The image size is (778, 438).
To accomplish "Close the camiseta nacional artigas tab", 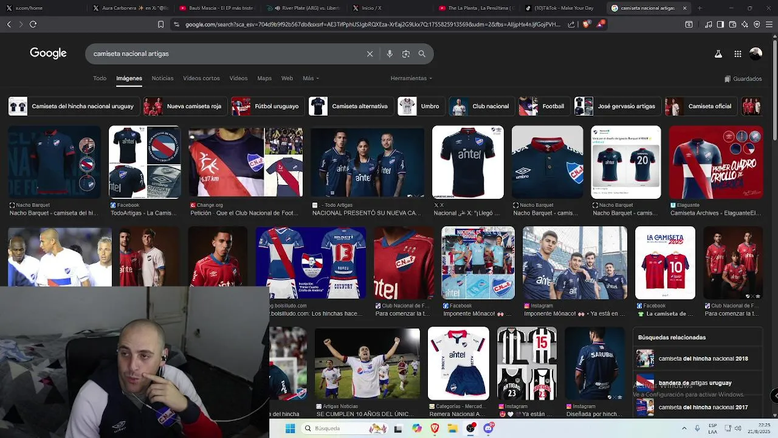I will click(x=684, y=8).
